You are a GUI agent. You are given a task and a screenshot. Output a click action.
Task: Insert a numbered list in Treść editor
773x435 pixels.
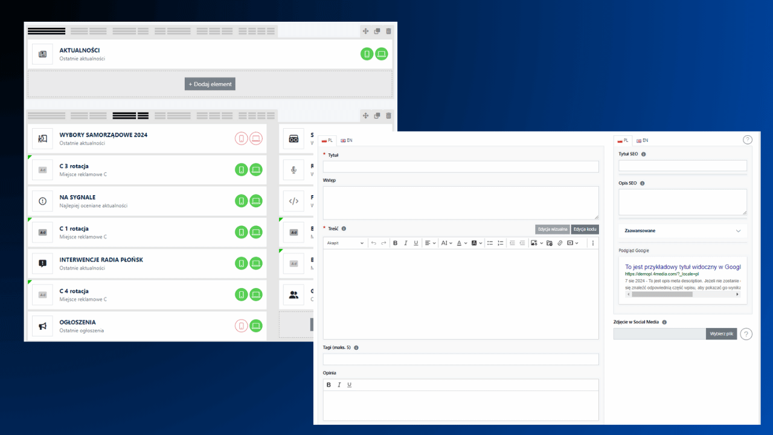coord(500,243)
